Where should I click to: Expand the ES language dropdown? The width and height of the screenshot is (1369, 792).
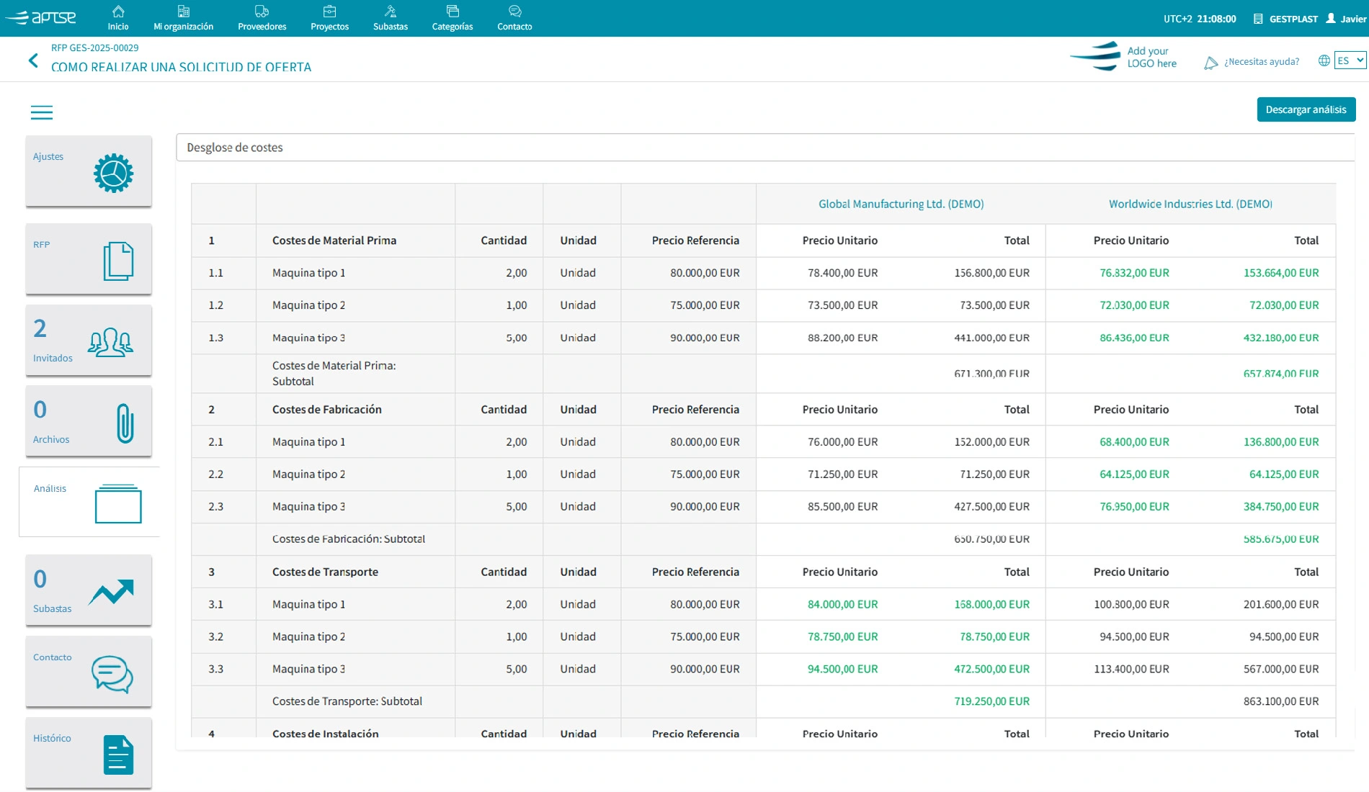1350,60
